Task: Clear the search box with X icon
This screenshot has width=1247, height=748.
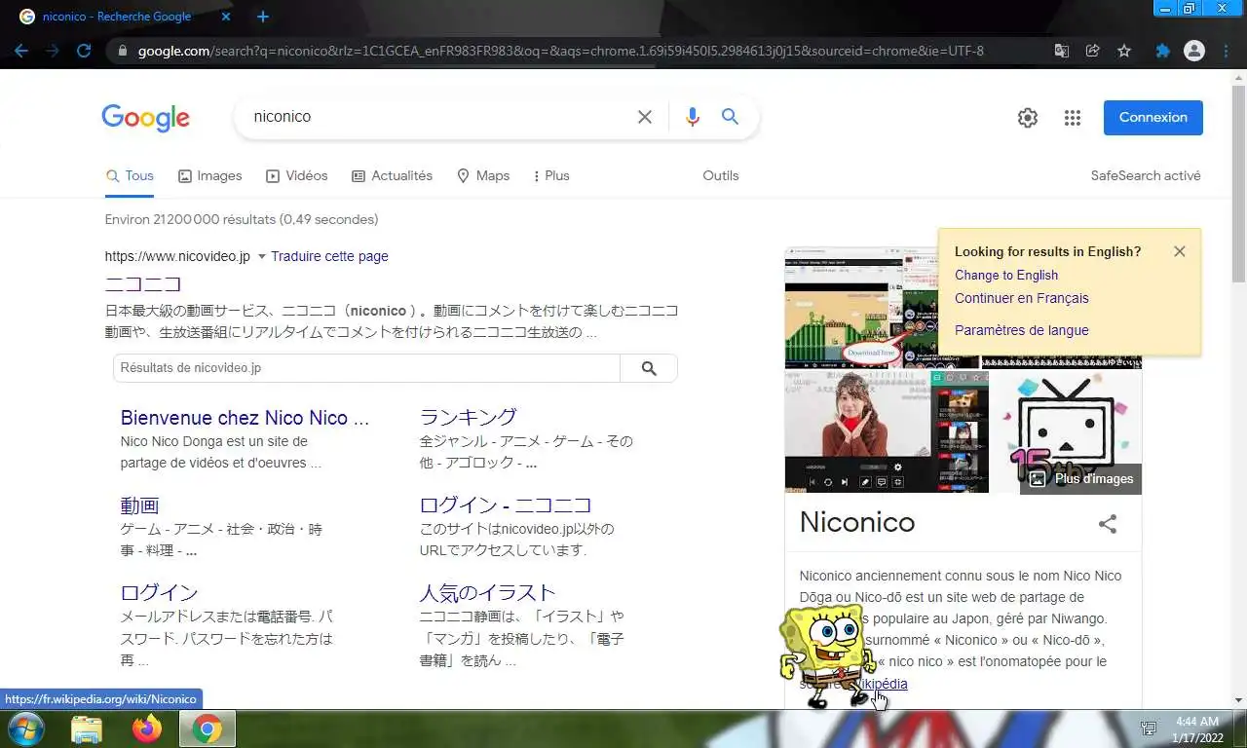Action: click(x=645, y=117)
